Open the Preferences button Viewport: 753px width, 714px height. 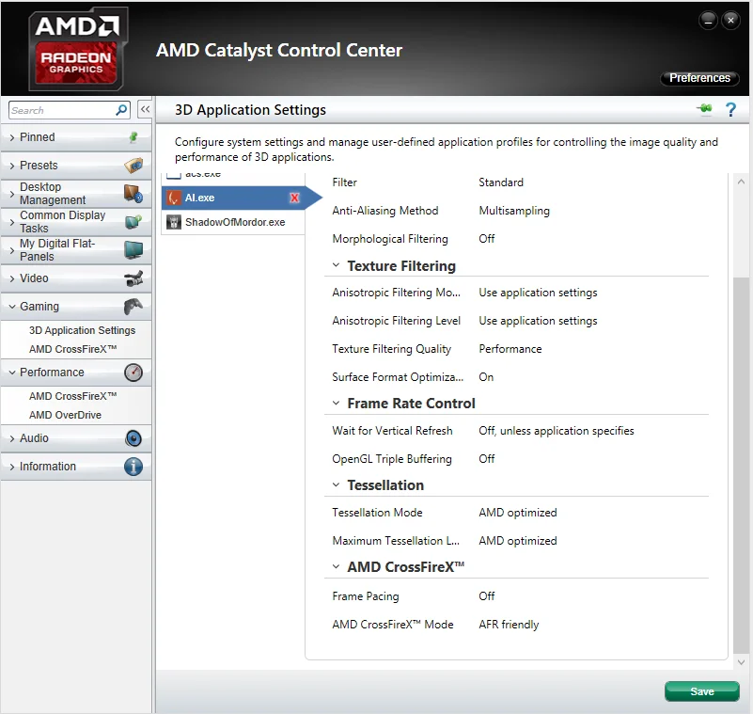click(x=699, y=78)
